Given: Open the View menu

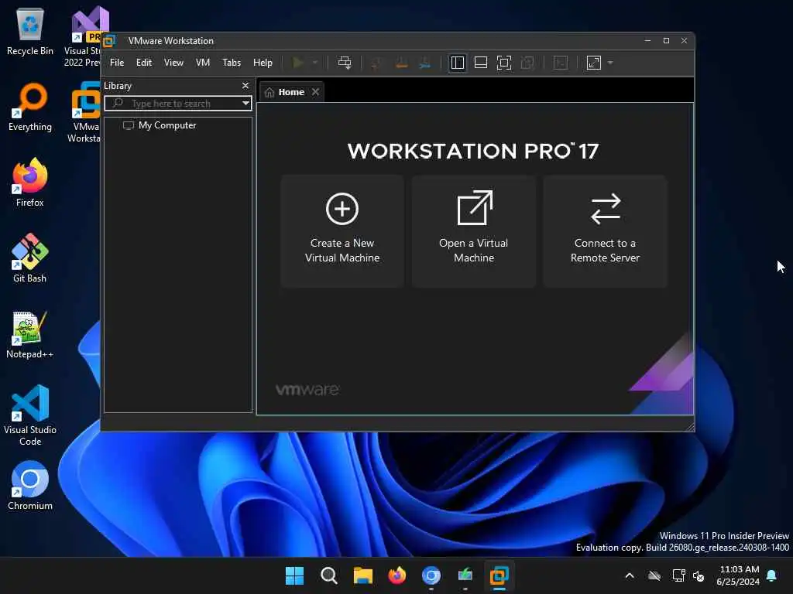Looking at the screenshot, I should 173,63.
